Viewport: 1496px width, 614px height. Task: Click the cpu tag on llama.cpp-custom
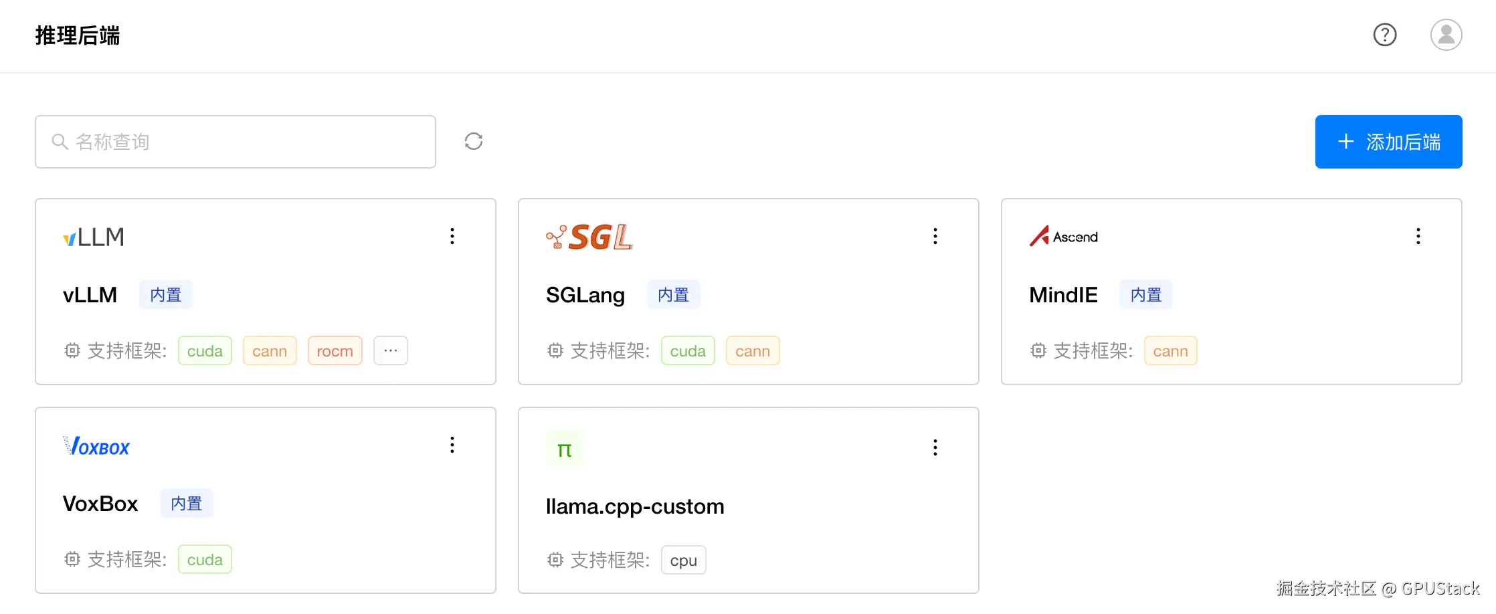point(683,560)
